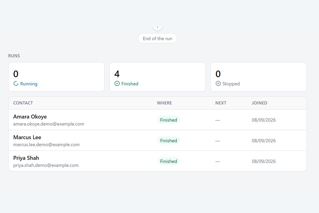Open contact Priya Shah
Viewport: 319px width, 213px height.
[26, 158]
